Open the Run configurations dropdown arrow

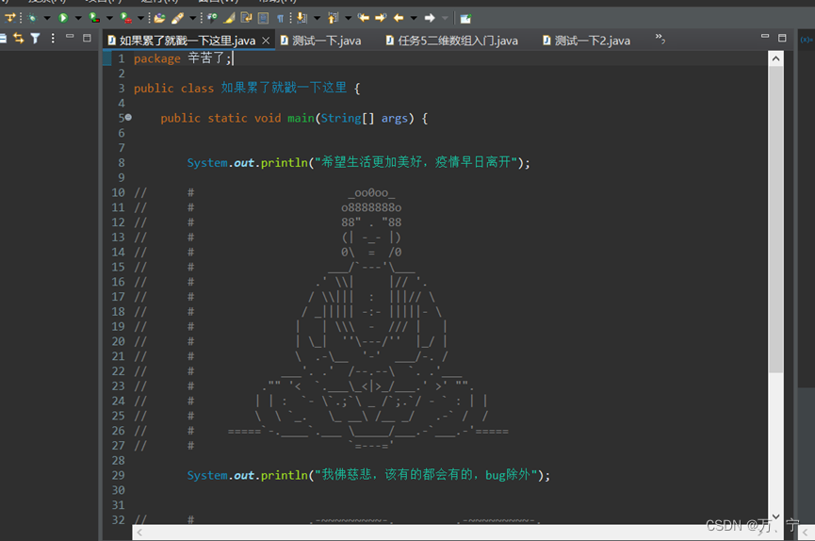pyautogui.click(x=78, y=18)
